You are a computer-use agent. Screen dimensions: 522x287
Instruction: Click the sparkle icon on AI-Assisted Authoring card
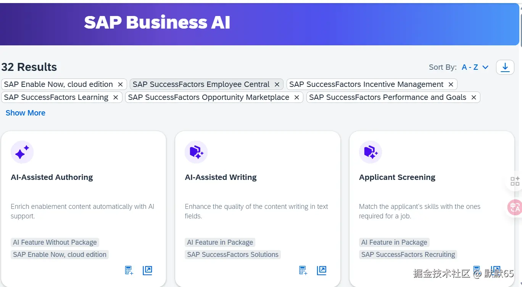[22, 152]
